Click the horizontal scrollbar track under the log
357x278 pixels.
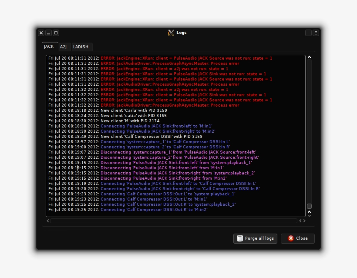coord(174,221)
